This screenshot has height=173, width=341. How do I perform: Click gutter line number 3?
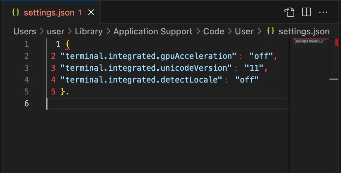point(26,68)
